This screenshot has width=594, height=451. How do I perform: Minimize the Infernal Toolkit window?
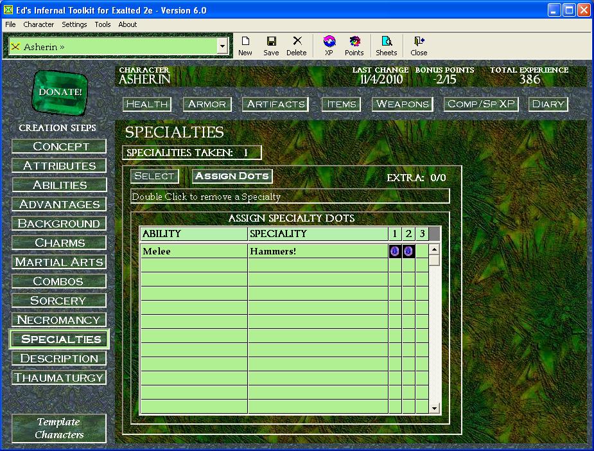pyautogui.click(x=554, y=10)
